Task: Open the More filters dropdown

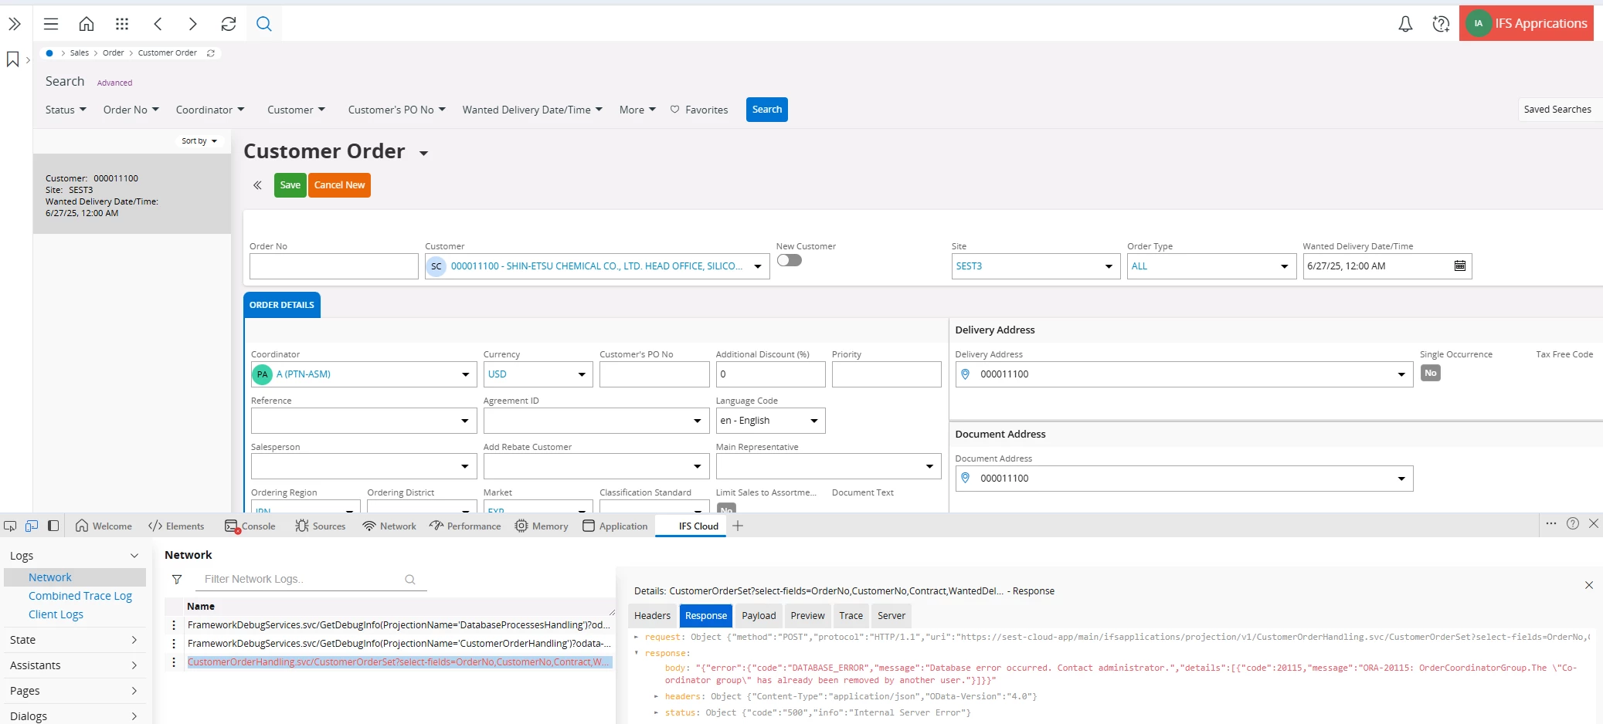Action: [x=637, y=110]
